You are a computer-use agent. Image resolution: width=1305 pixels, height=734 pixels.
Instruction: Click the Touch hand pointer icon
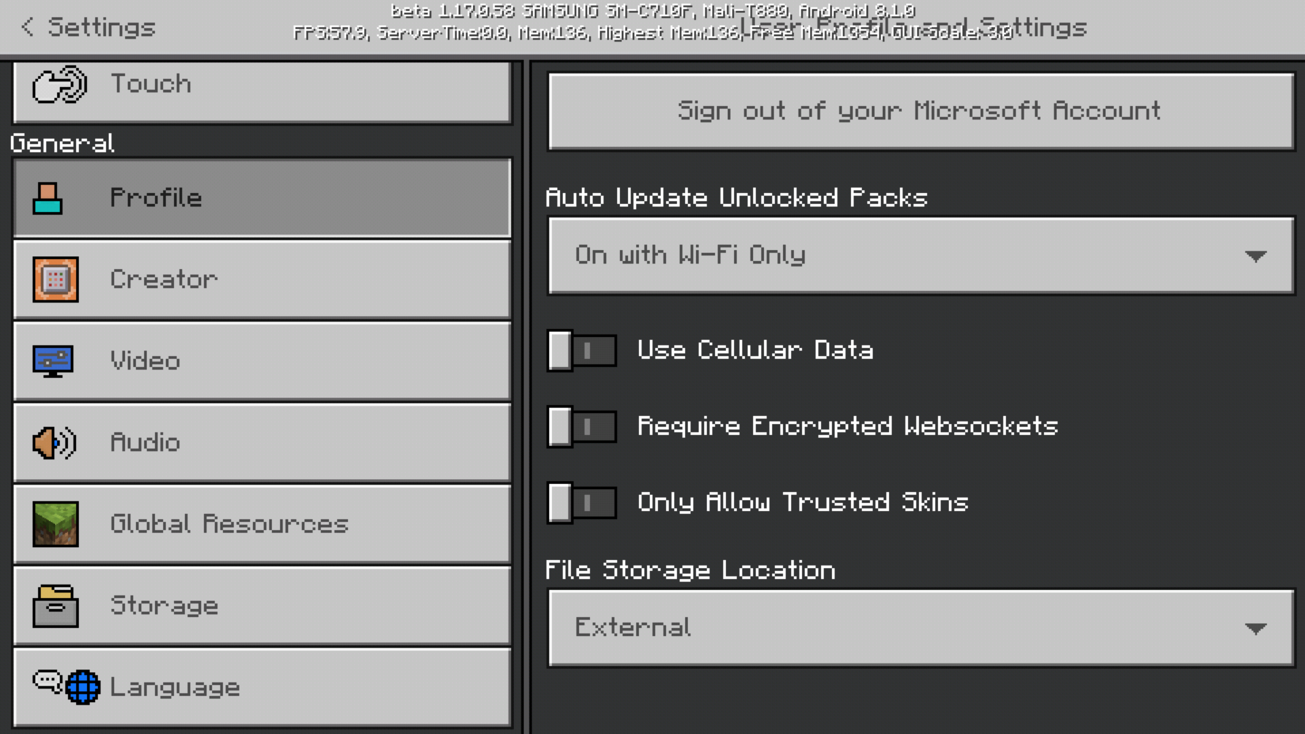(x=60, y=84)
